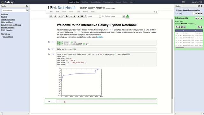Copy selected cell in notebook toolbar
Screen dimensions: 204x115
[x=63, y=16]
